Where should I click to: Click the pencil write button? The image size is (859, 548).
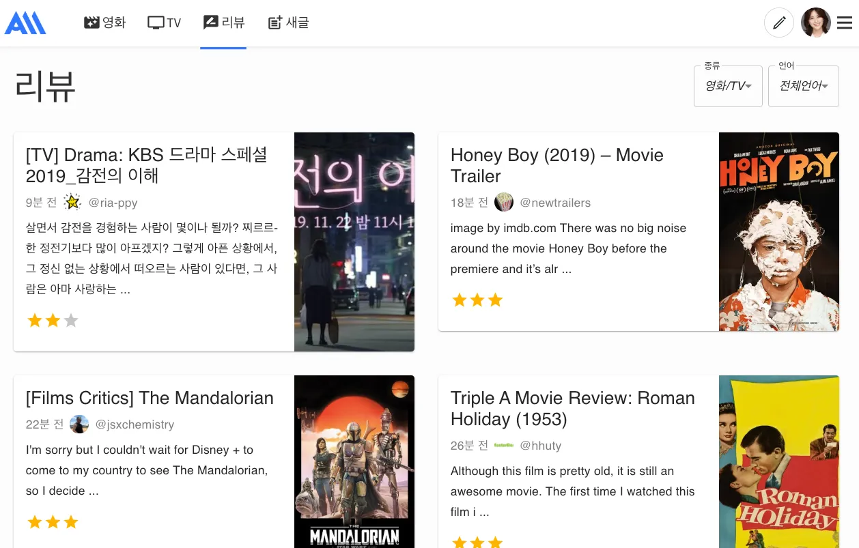(778, 23)
